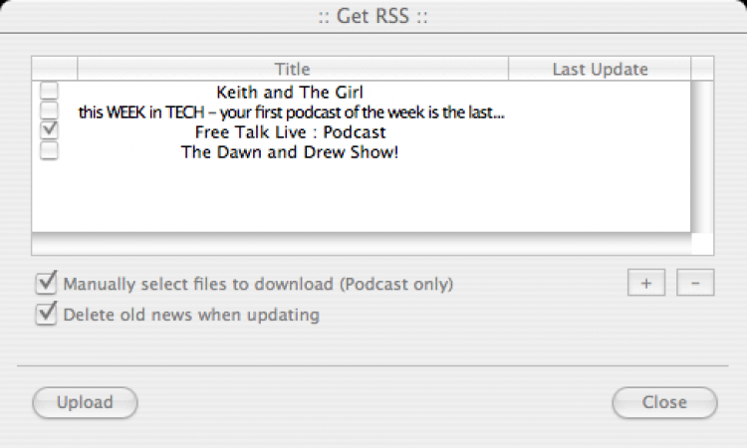The height and width of the screenshot is (448, 747).
Task: Select the Keith and The Girl row
Action: 291,93
